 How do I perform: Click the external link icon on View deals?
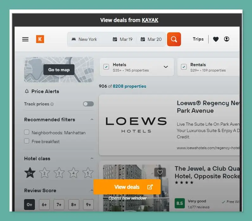point(150,187)
